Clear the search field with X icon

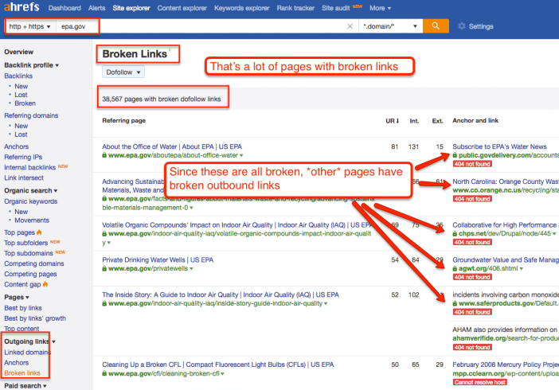click(x=350, y=26)
